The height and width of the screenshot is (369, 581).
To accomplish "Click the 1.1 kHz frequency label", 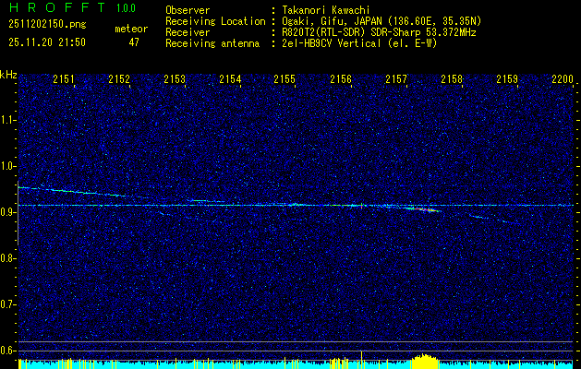I will coord(8,120).
